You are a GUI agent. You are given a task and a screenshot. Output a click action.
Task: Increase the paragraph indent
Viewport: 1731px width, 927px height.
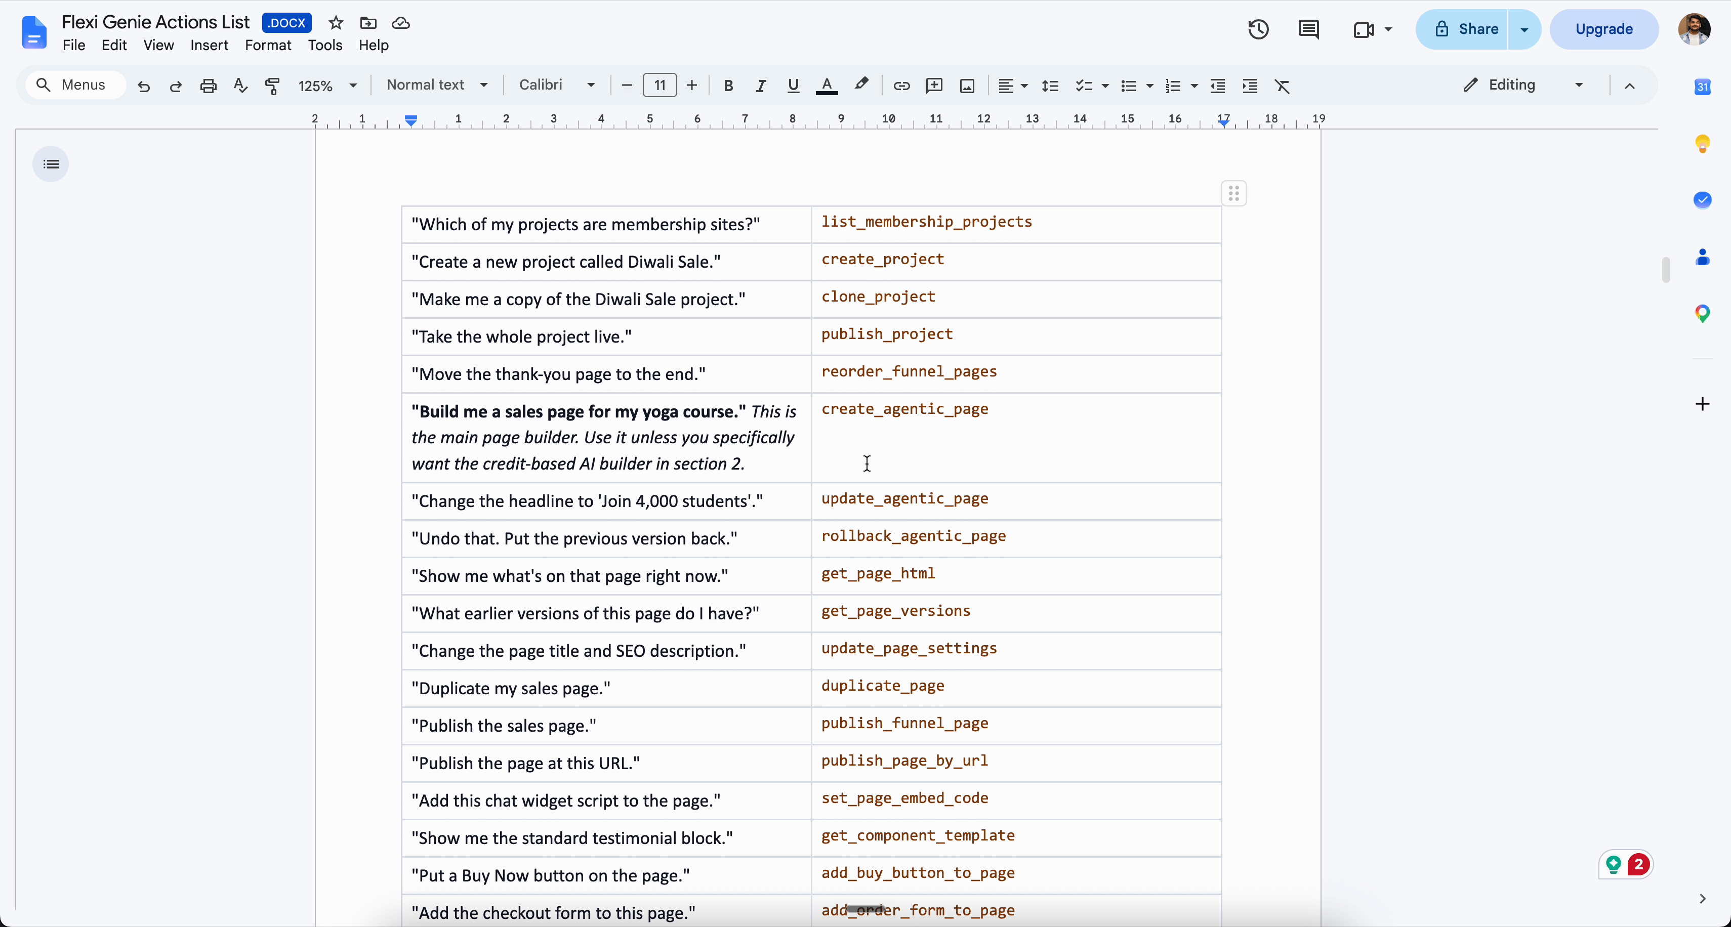1250,86
